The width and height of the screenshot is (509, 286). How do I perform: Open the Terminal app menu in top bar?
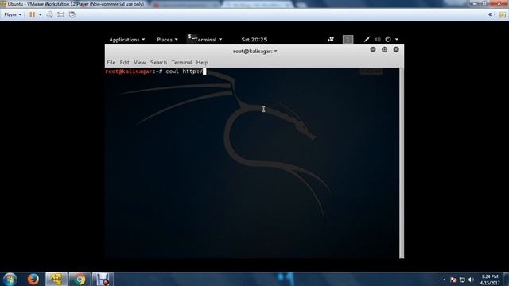pyautogui.click(x=205, y=40)
